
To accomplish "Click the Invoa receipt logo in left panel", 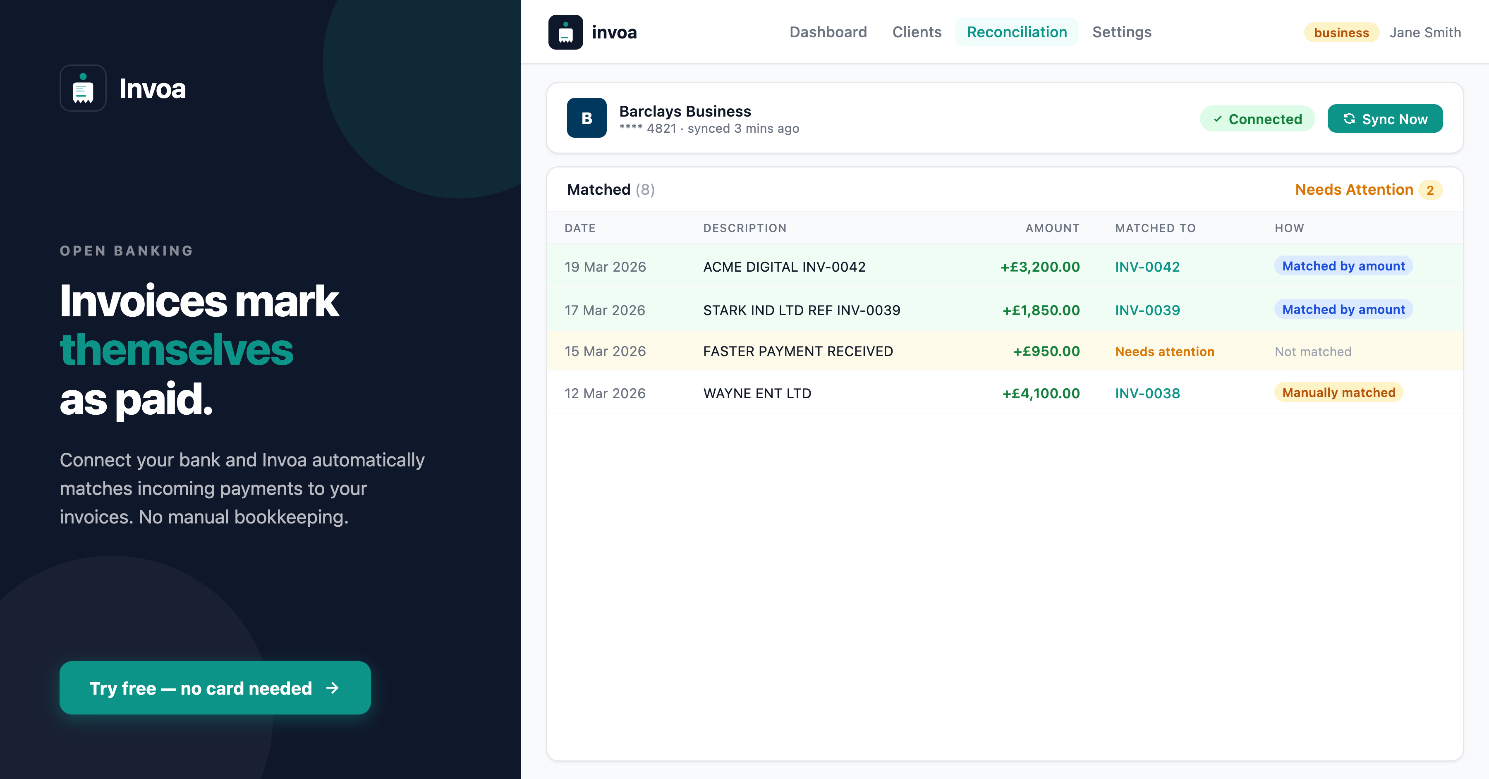I will 83,88.
